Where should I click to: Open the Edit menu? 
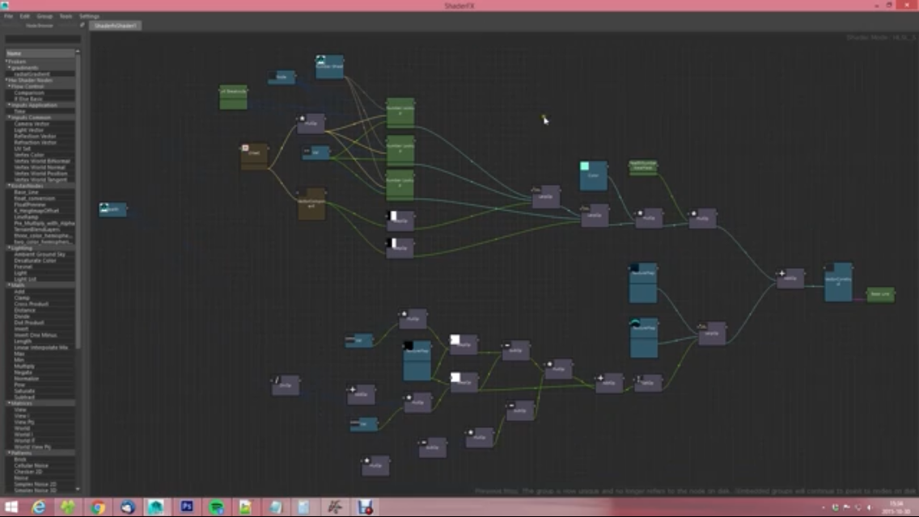pyautogui.click(x=24, y=16)
